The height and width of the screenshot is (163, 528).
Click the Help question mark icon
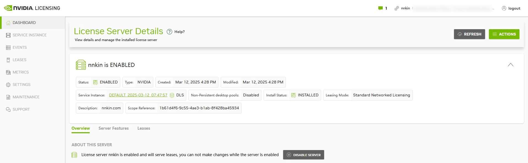169,32
